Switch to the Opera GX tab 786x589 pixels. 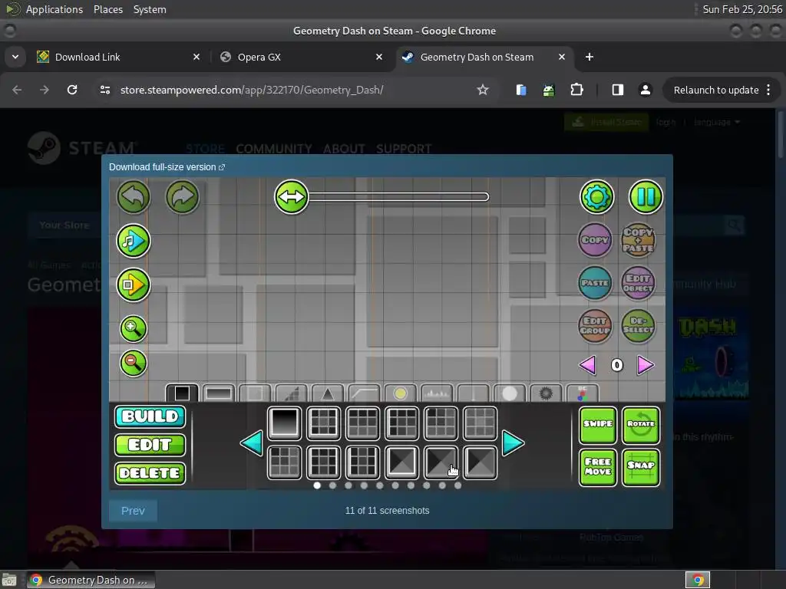[302, 57]
